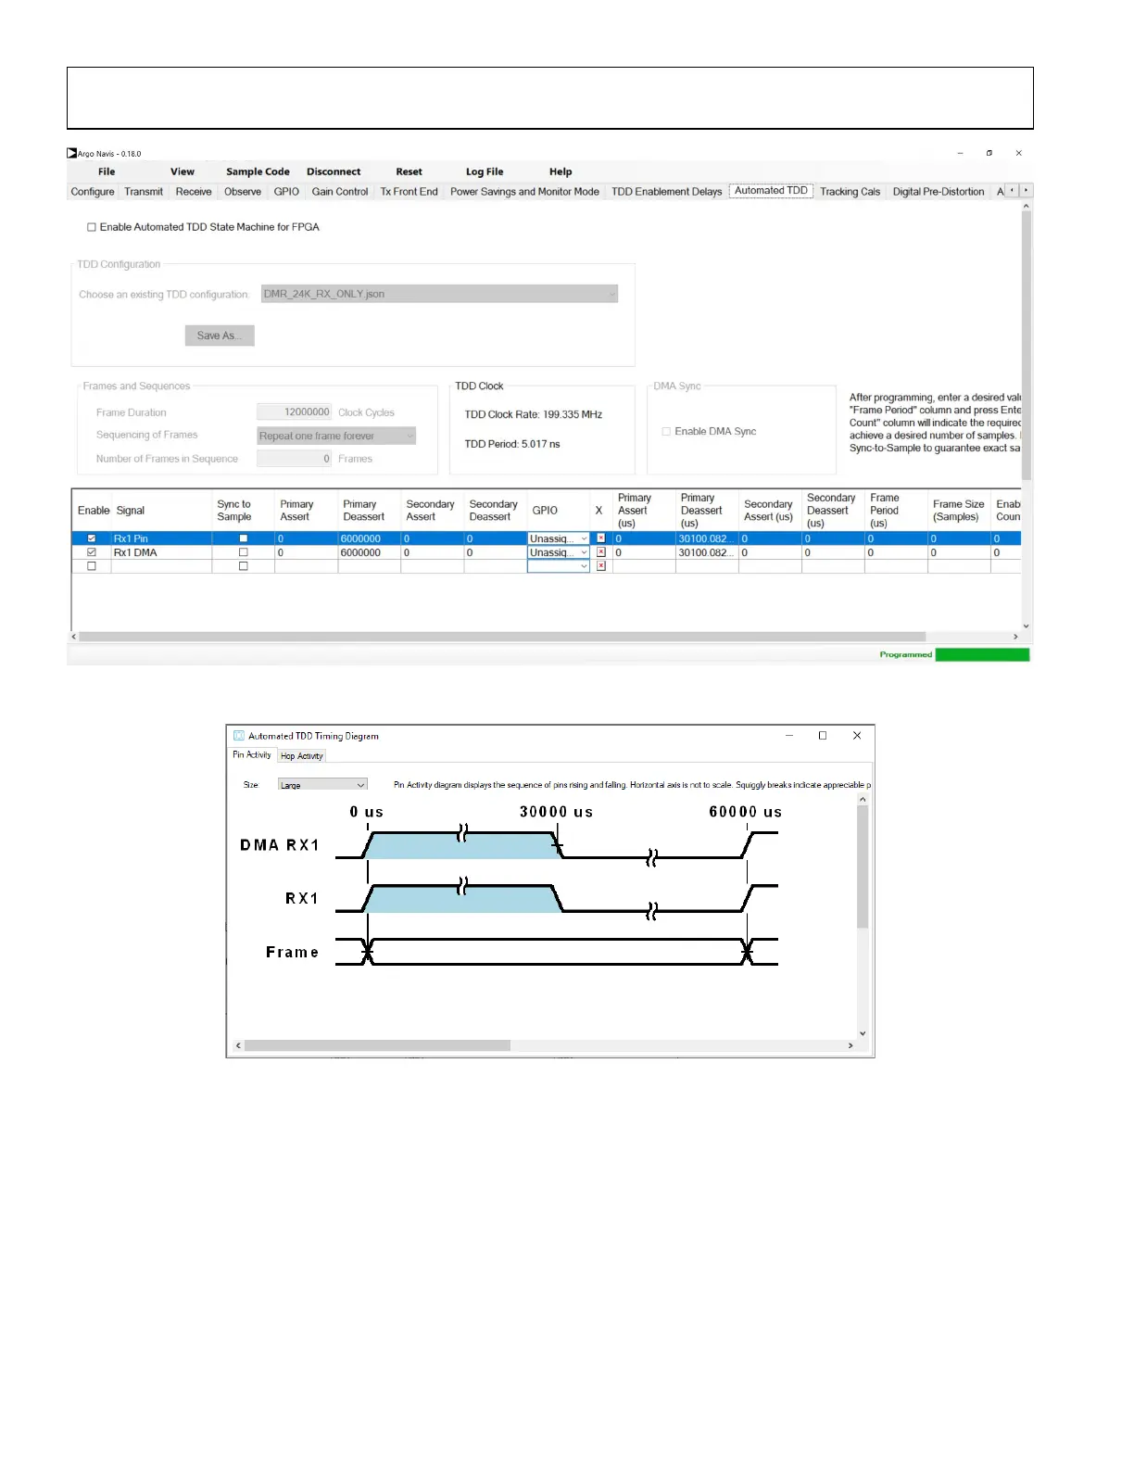This screenshot has height=1468, width=1134.
Task: Open the Help menu
Action: tap(561, 171)
